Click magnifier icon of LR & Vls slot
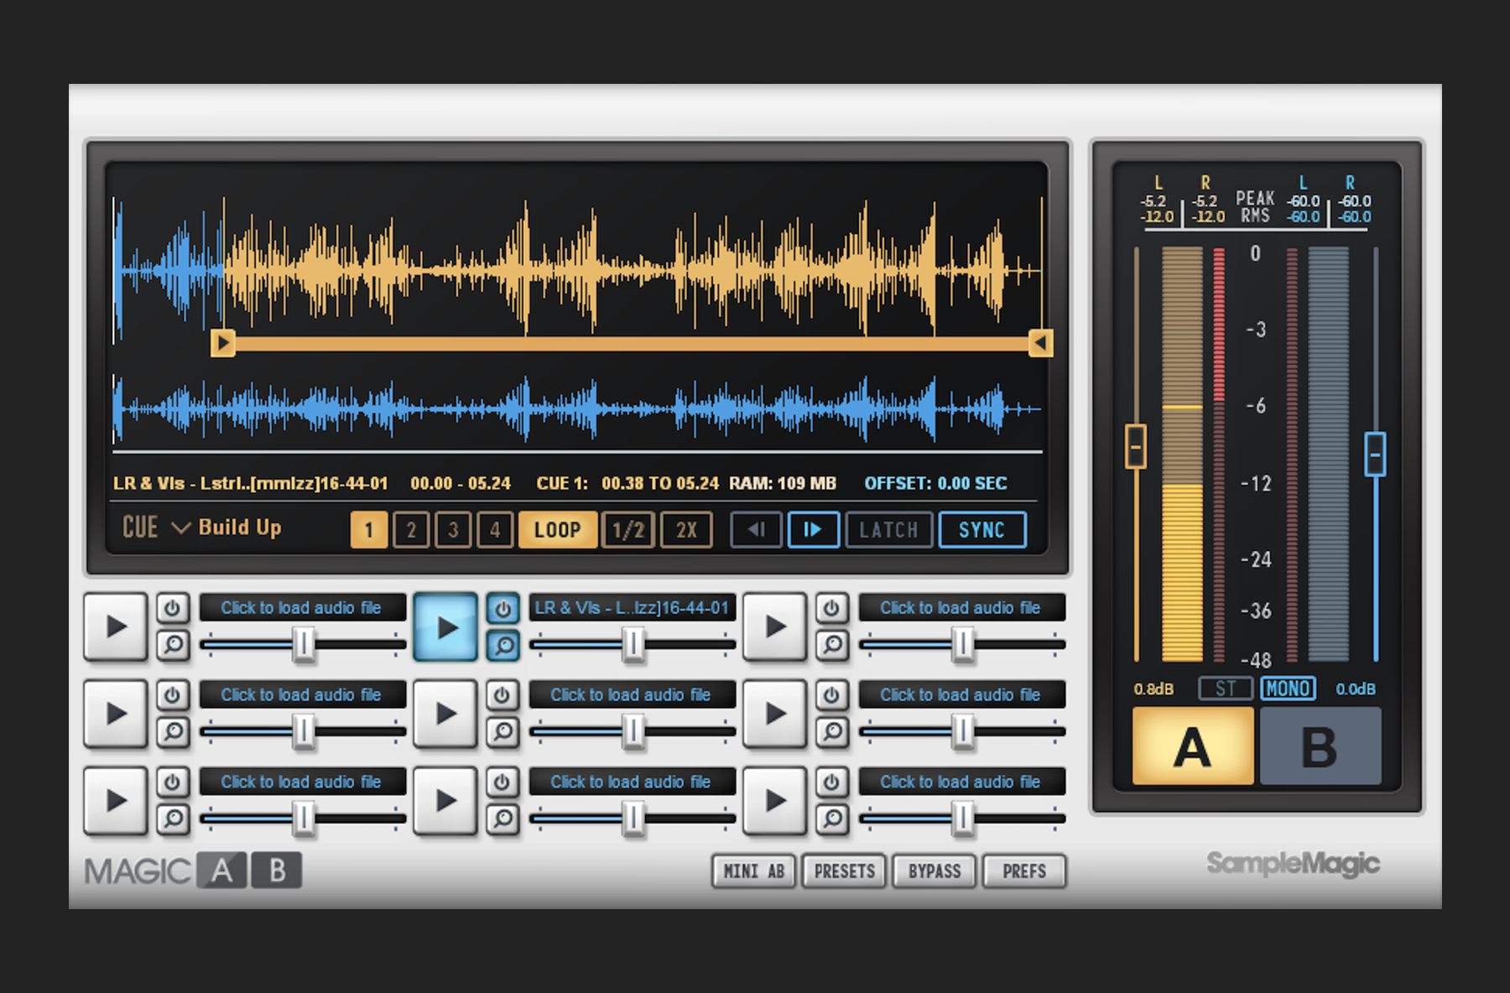The width and height of the screenshot is (1510, 993). [502, 644]
